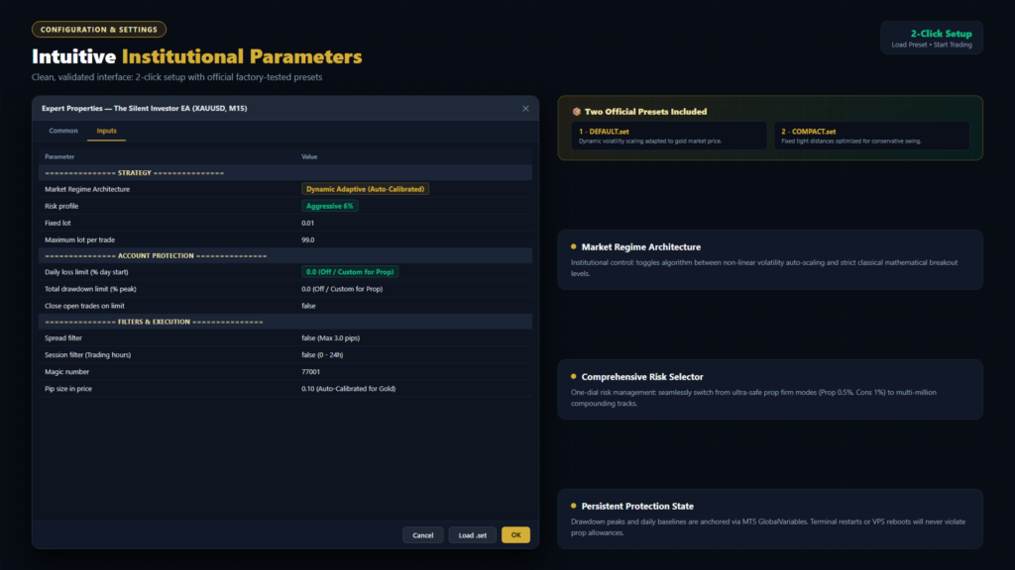Select Maximum lot per trade label
1015x570 pixels.
79,239
